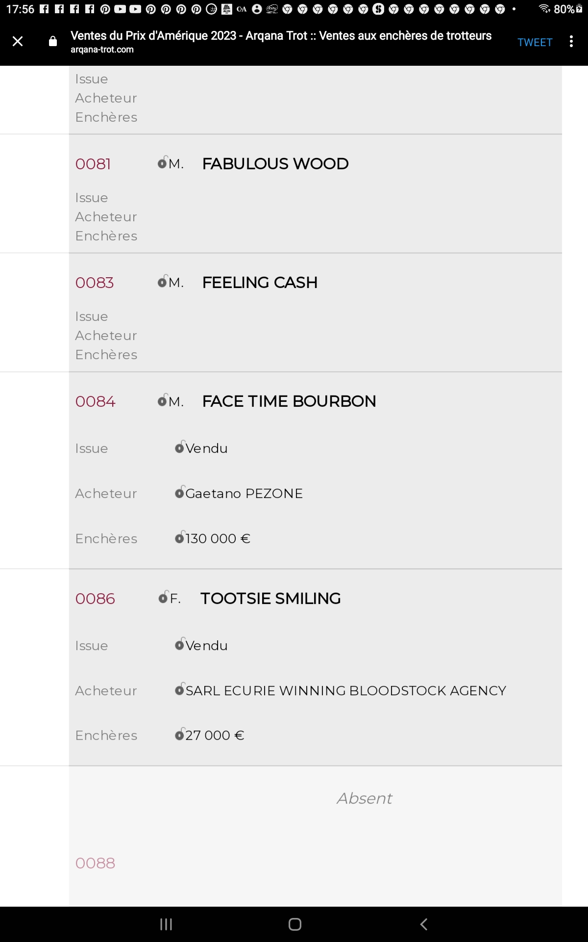Click padlock icon next to 130 000 €
Viewport: 588px width, 942px height.
tap(180, 537)
